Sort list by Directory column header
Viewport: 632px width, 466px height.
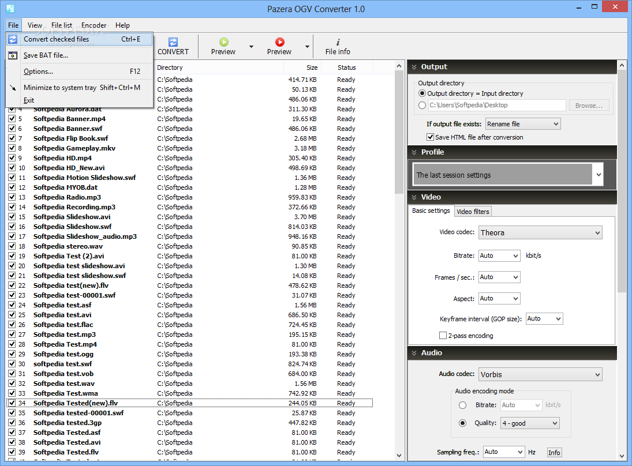219,67
